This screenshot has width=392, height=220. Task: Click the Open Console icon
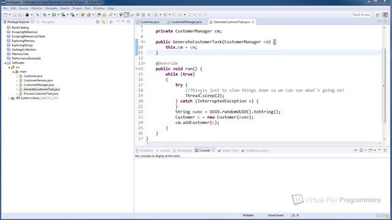pos(371,150)
